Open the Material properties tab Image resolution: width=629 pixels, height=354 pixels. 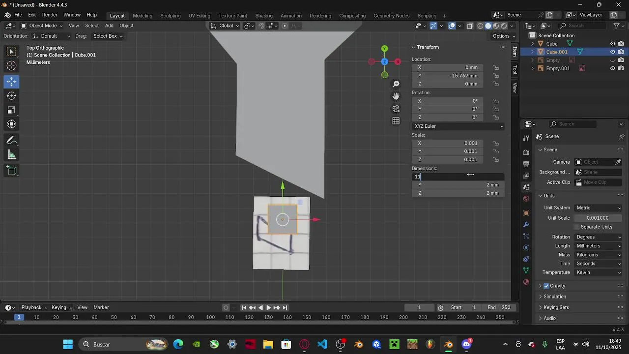(526, 282)
